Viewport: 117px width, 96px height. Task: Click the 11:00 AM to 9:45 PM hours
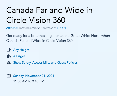[x=29, y=81]
